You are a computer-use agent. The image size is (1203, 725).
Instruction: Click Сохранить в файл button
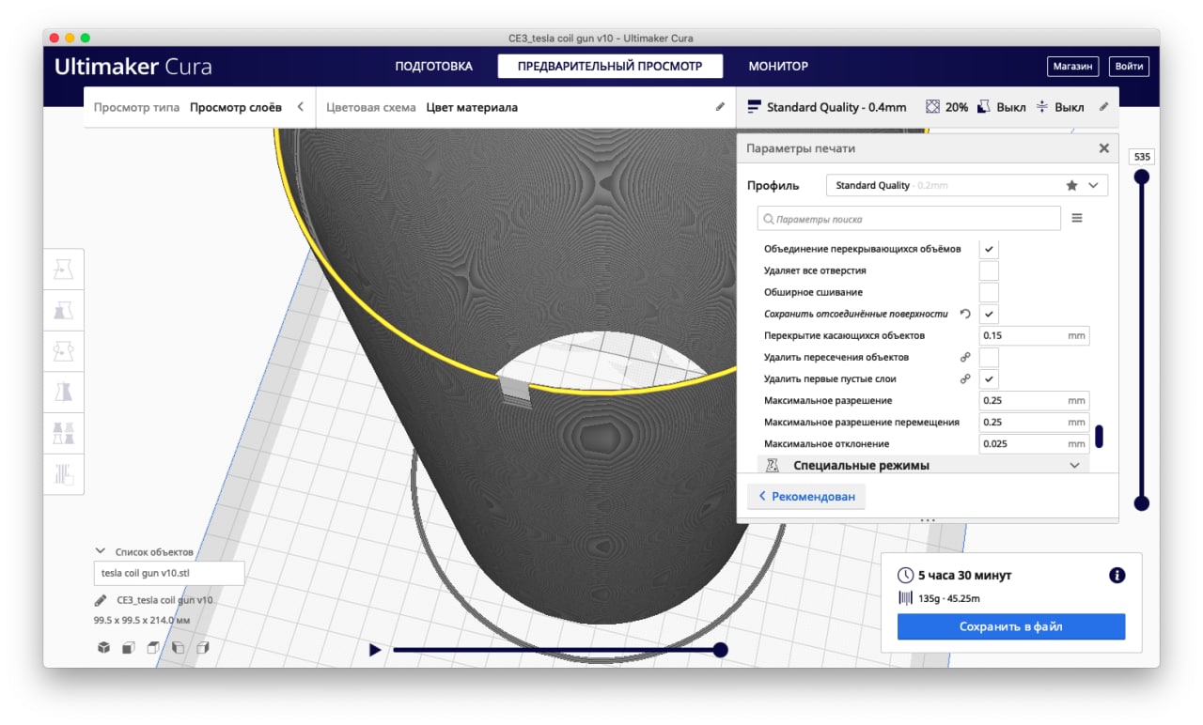pyautogui.click(x=1011, y=626)
